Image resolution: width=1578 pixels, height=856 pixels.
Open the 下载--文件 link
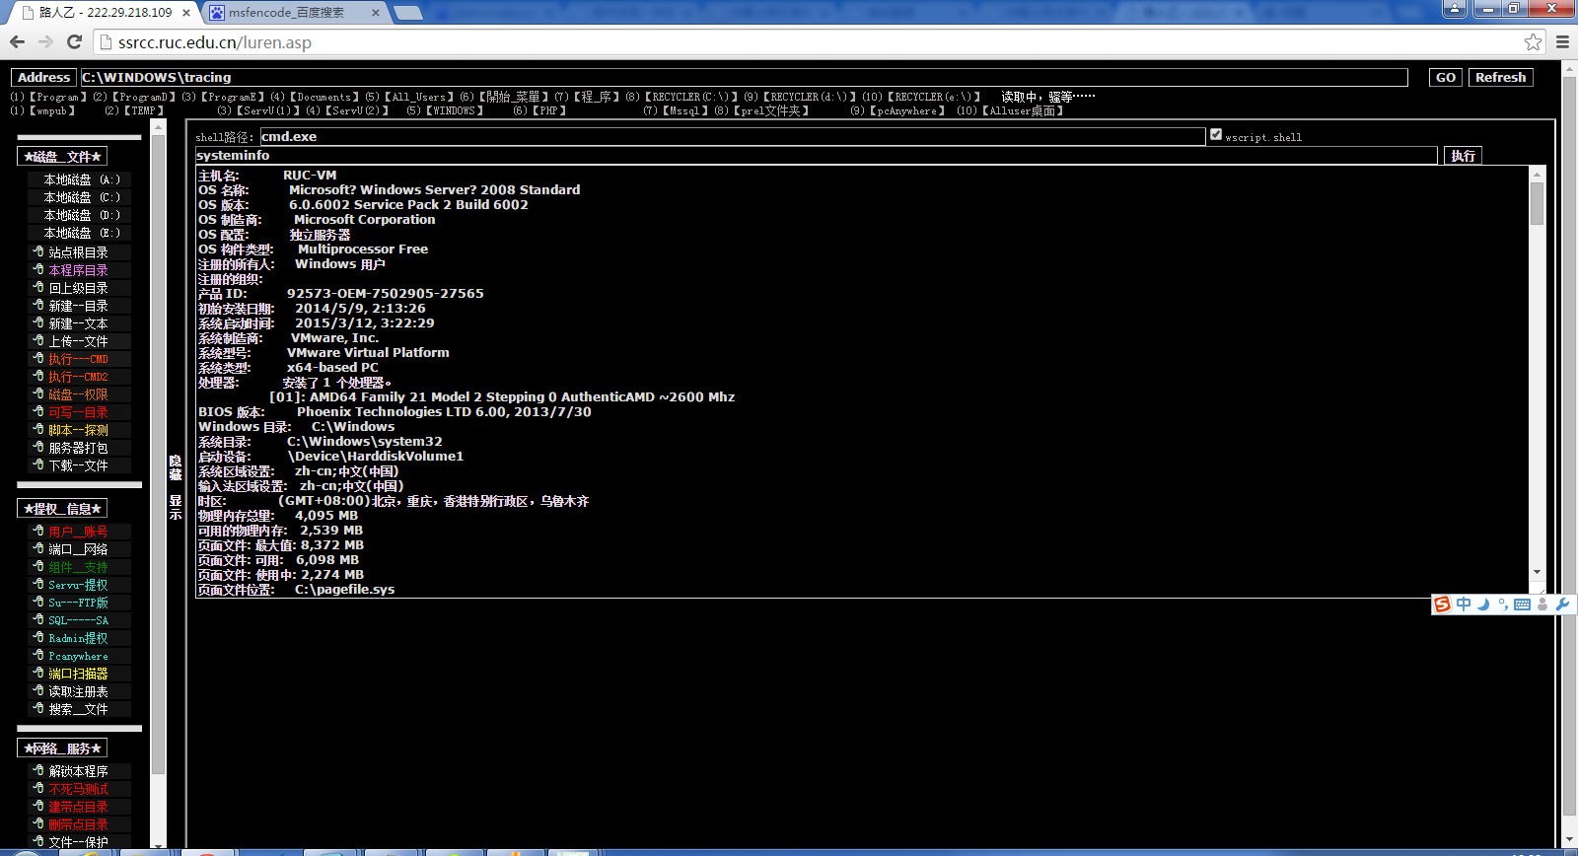coord(78,465)
